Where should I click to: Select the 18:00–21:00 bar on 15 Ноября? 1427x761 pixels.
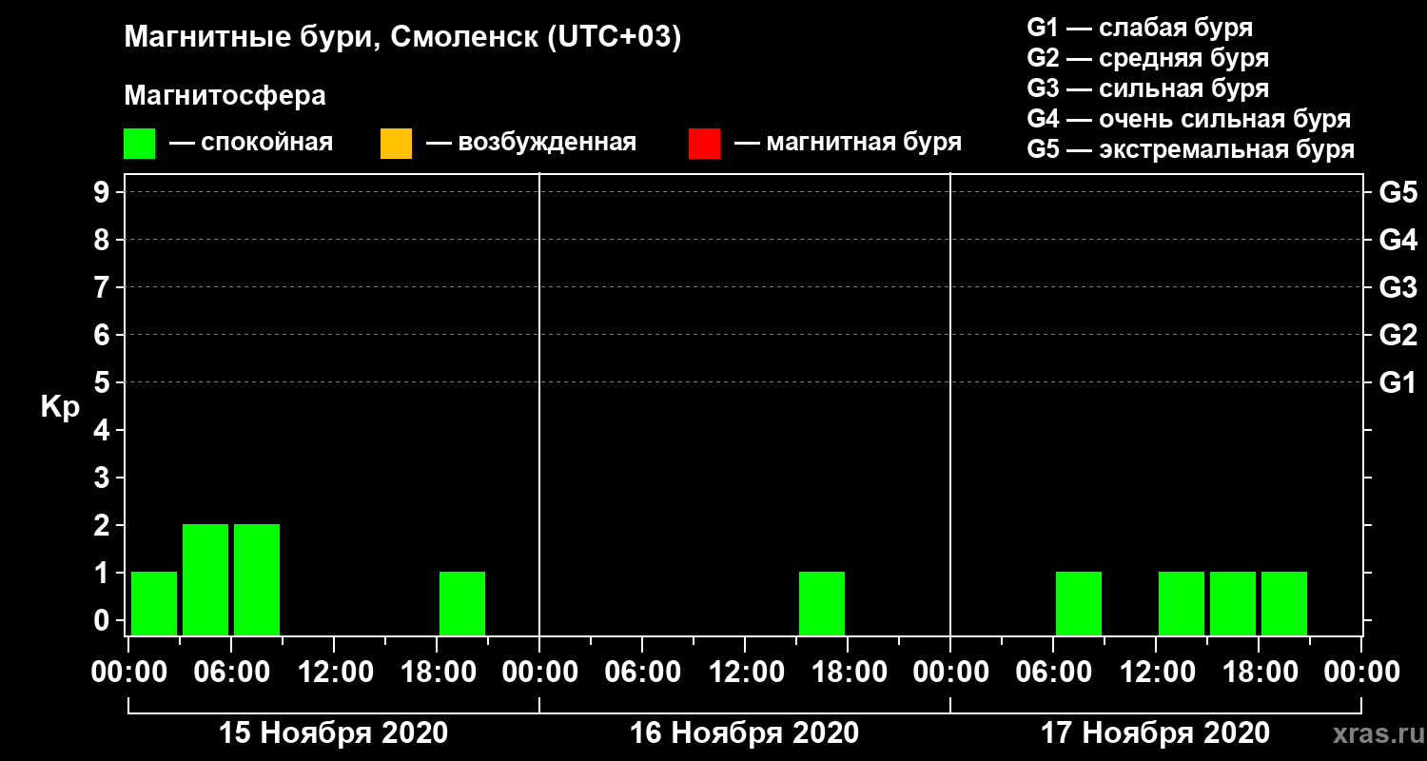tap(462, 603)
